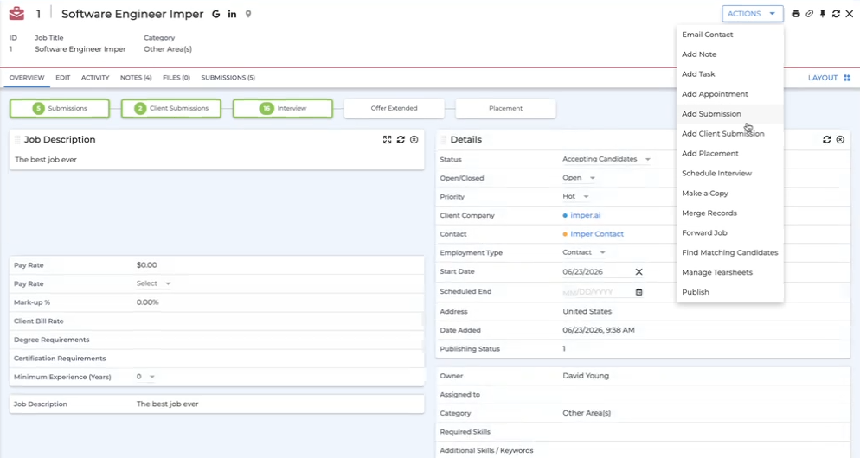This screenshot has width=860, height=458.
Task: Click the red briefcase job icon
Action: (17, 13)
